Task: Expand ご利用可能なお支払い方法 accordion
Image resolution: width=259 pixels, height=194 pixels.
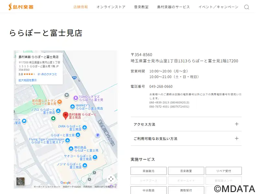Action: click(x=186, y=138)
